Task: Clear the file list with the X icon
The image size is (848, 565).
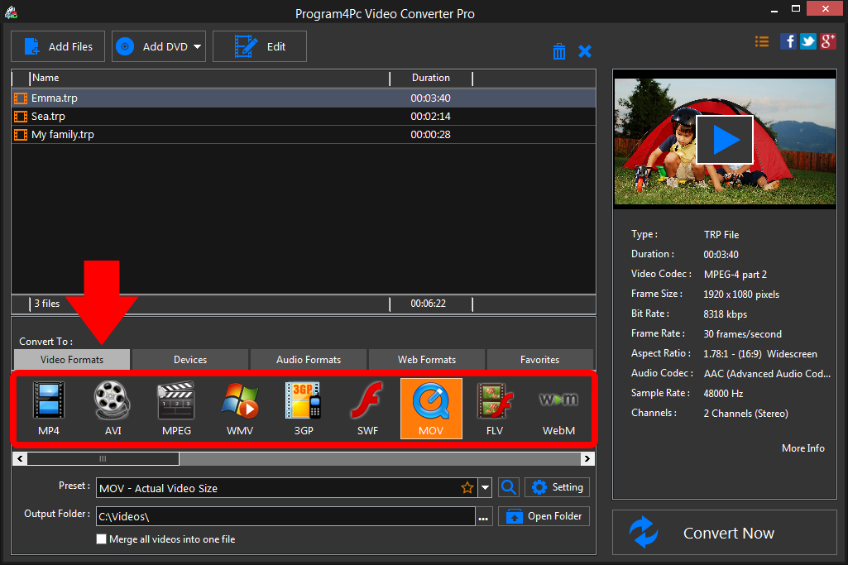Action: (x=585, y=50)
